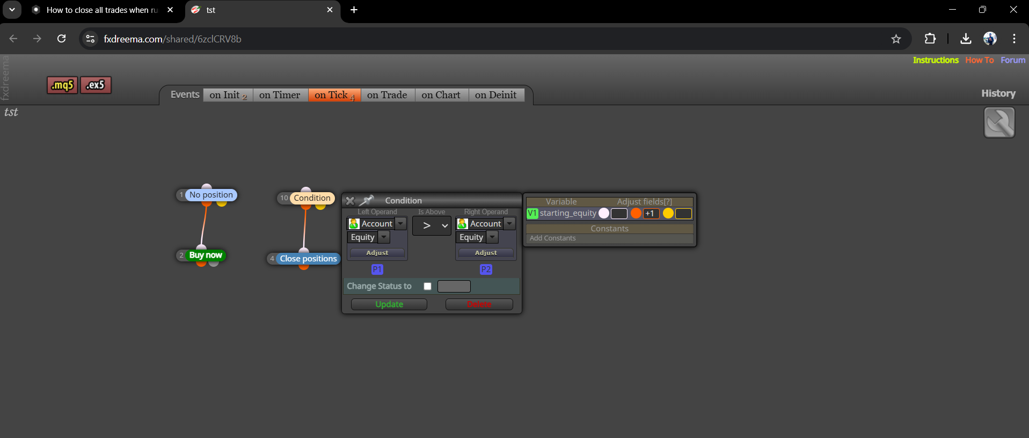
Task: Open Right Operand Account dropdown arrow
Action: click(509, 224)
